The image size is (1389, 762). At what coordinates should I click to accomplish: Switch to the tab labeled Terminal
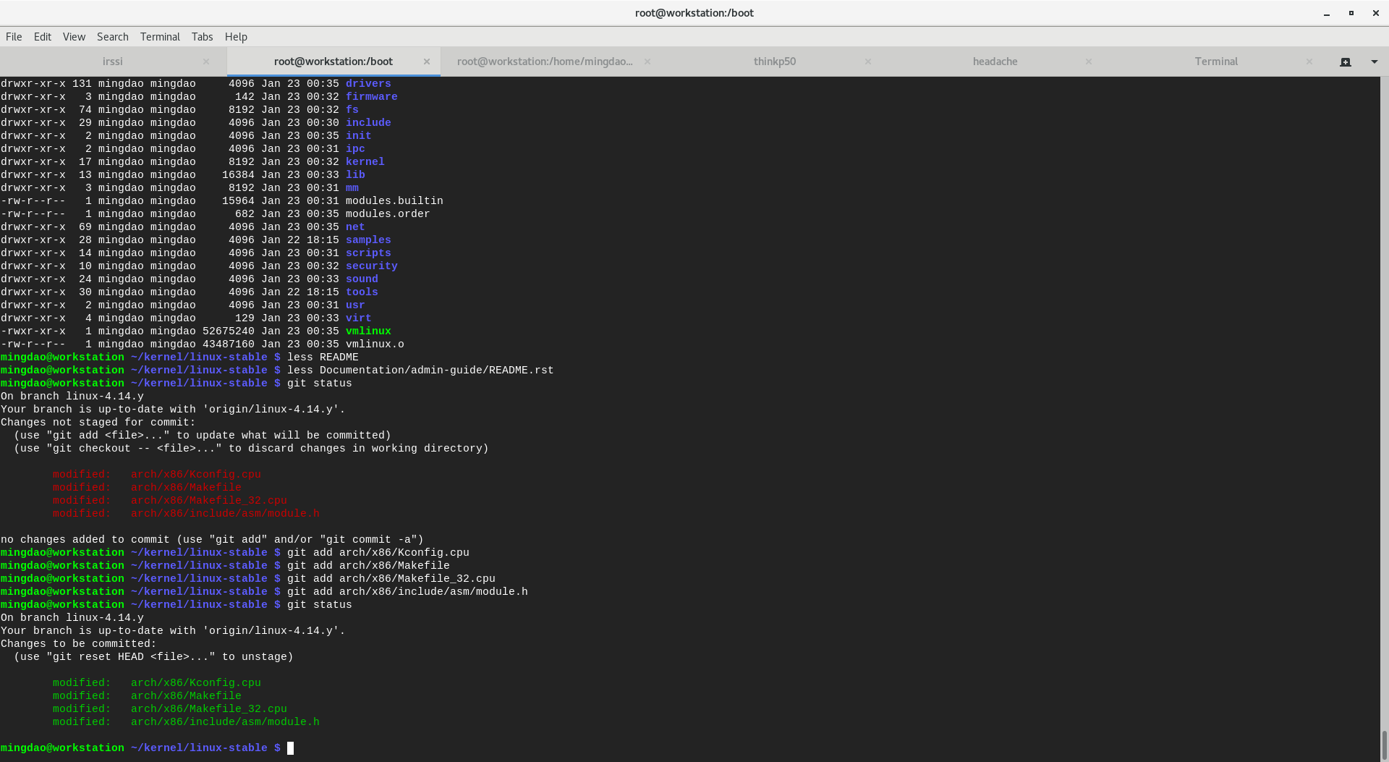pyautogui.click(x=1216, y=62)
